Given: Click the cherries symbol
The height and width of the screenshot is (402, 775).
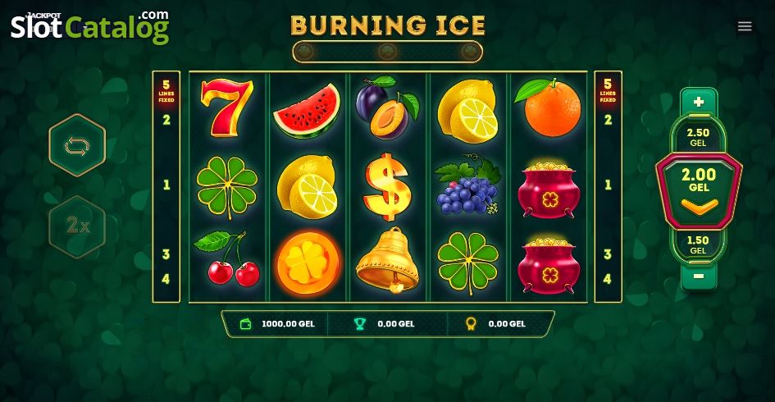Looking at the screenshot, I should click(x=227, y=258).
